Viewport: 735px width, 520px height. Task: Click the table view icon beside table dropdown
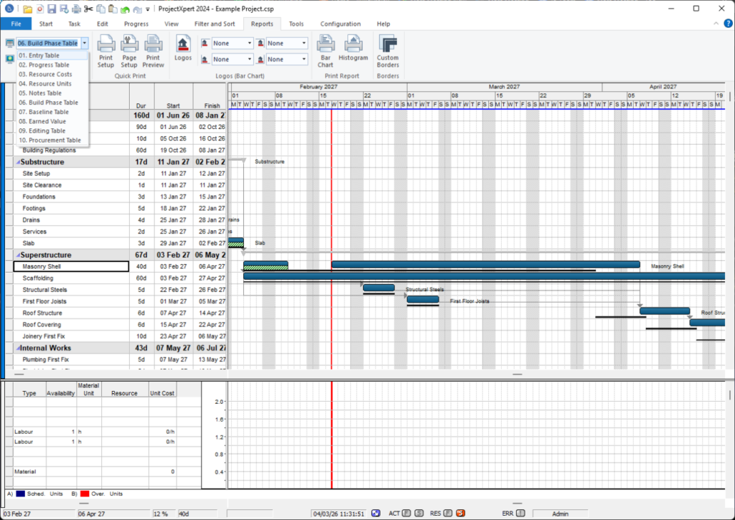(9, 43)
